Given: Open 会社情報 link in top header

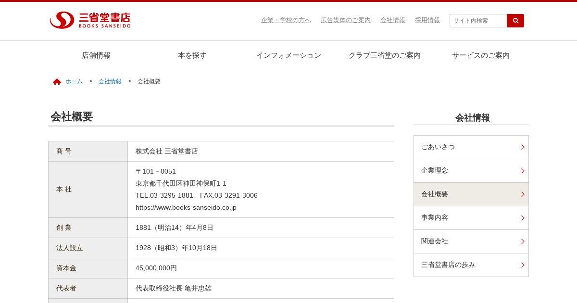Looking at the screenshot, I should coord(393,20).
